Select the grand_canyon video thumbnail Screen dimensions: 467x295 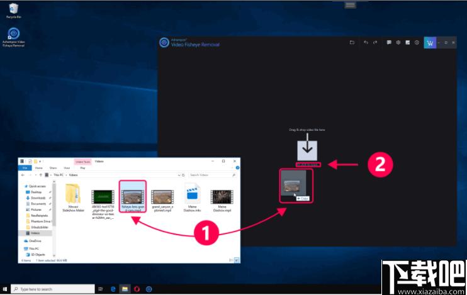[x=162, y=197]
